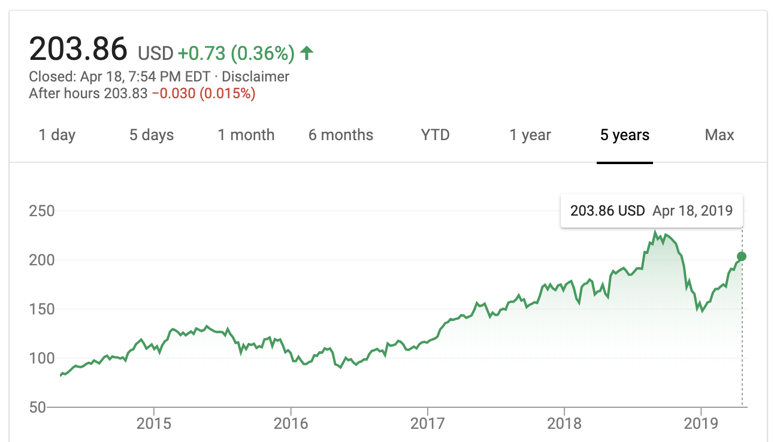The height and width of the screenshot is (442, 774).
Task: Select the 5 days range tab
Action: click(x=152, y=135)
